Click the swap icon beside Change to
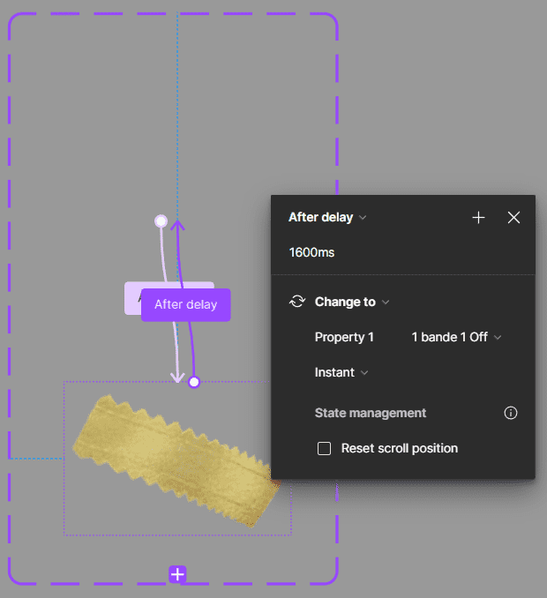 pyautogui.click(x=297, y=302)
